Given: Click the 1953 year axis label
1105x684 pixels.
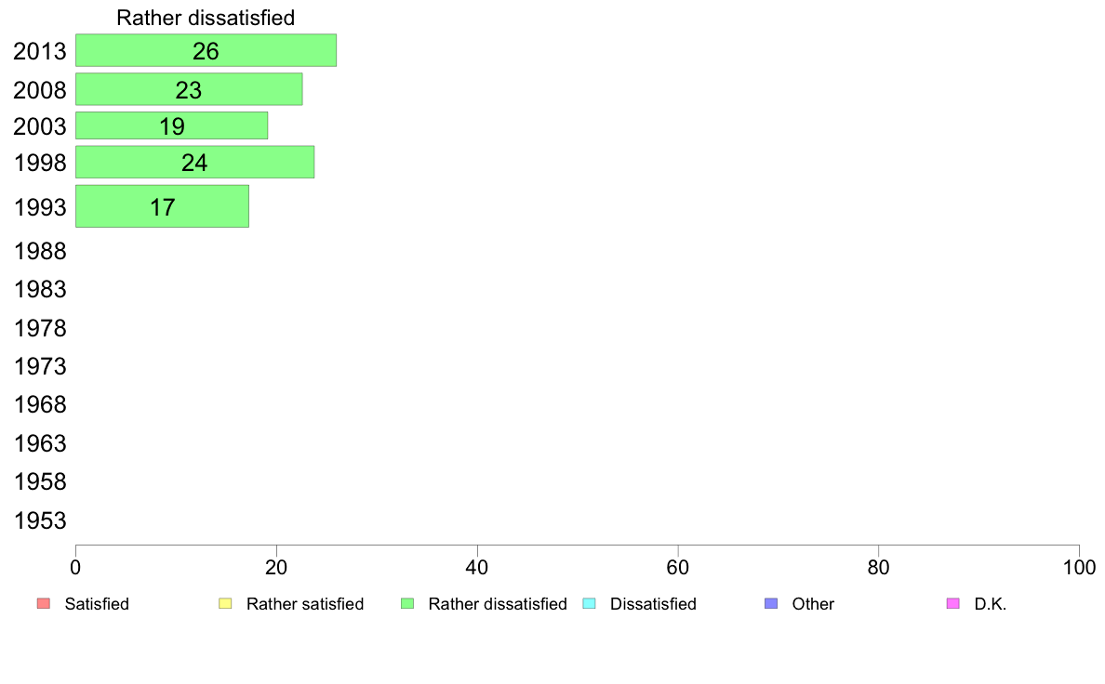Looking at the screenshot, I should pos(40,520).
